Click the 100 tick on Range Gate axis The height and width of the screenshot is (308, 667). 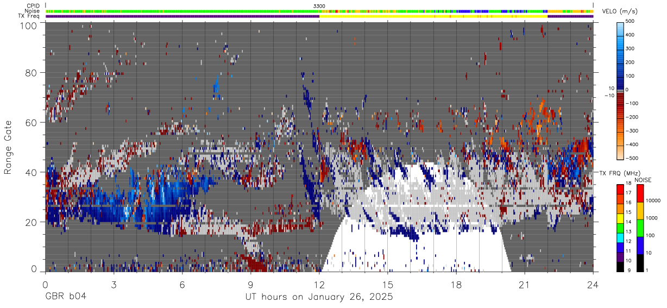[29, 26]
